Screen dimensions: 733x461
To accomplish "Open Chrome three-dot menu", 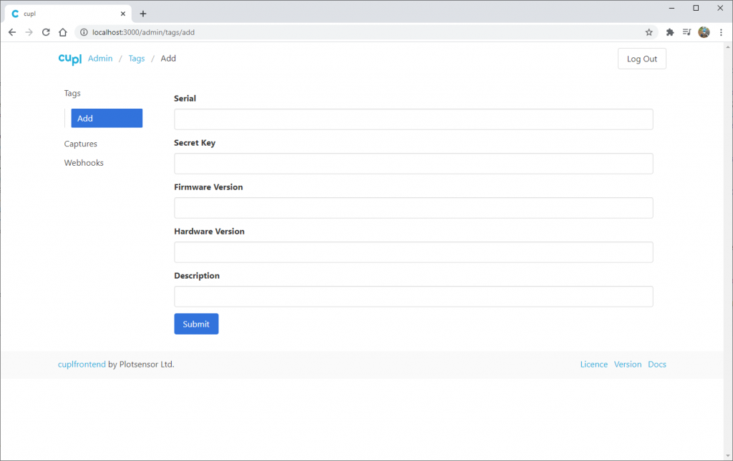I will [x=721, y=32].
